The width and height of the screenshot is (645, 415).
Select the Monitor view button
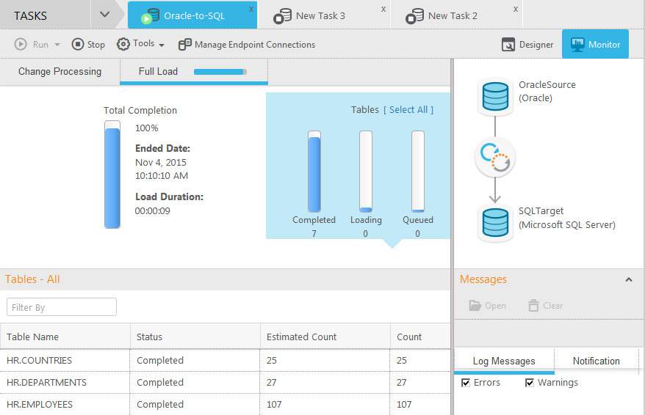click(595, 45)
